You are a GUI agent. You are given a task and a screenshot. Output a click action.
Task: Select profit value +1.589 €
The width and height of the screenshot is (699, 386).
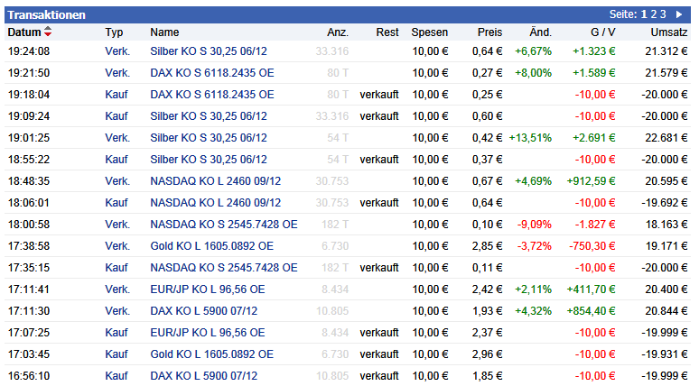[x=594, y=72]
